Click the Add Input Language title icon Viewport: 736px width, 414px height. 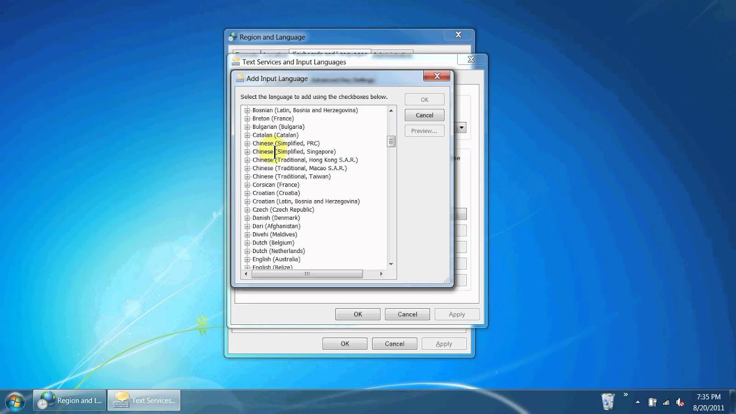tap(240, 78)
